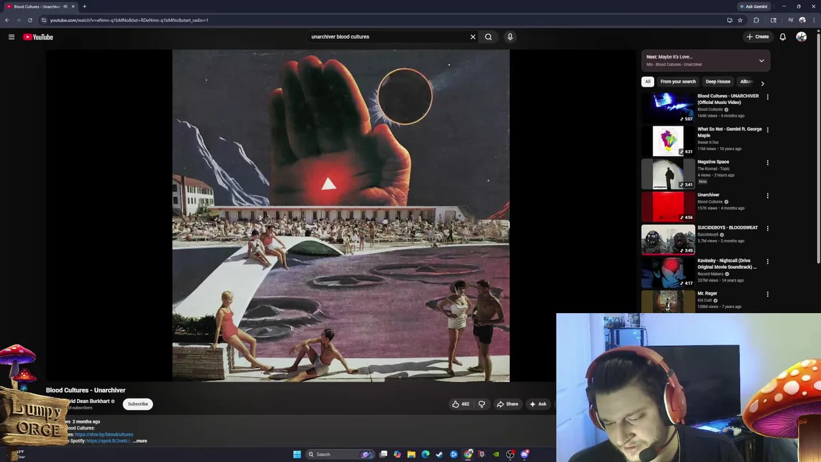Screen dimensions: 821x462
Task: Expand the video description with ...more
Action: coord(140,441)
